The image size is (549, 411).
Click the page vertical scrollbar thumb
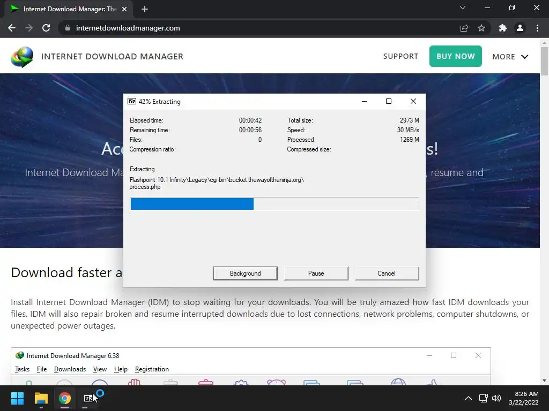(x=544, y=61)
